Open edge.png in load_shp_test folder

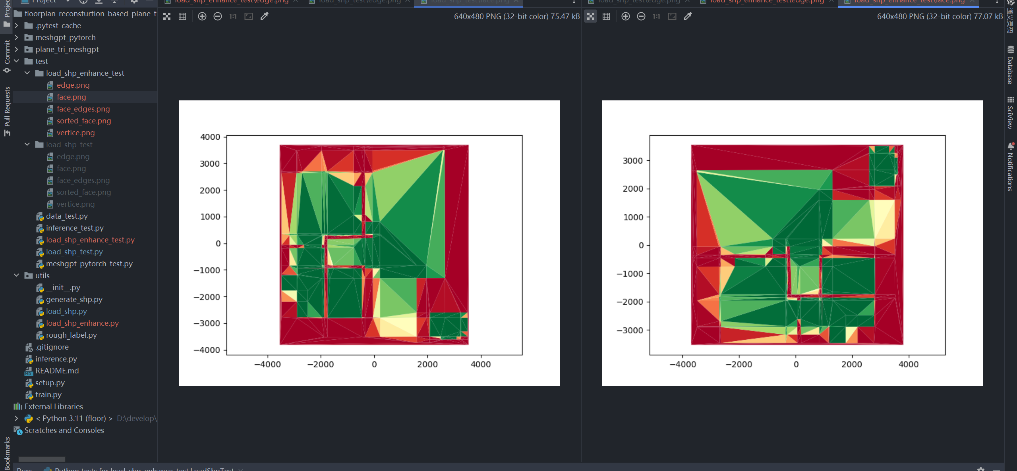pyautogui.click(x=73, y=156)
